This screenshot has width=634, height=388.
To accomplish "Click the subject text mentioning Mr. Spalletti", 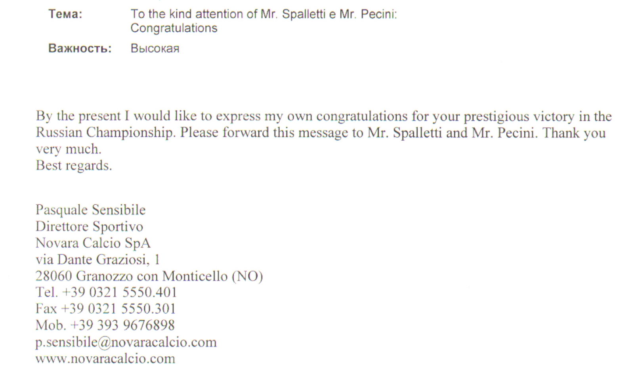I will point(264,14).
